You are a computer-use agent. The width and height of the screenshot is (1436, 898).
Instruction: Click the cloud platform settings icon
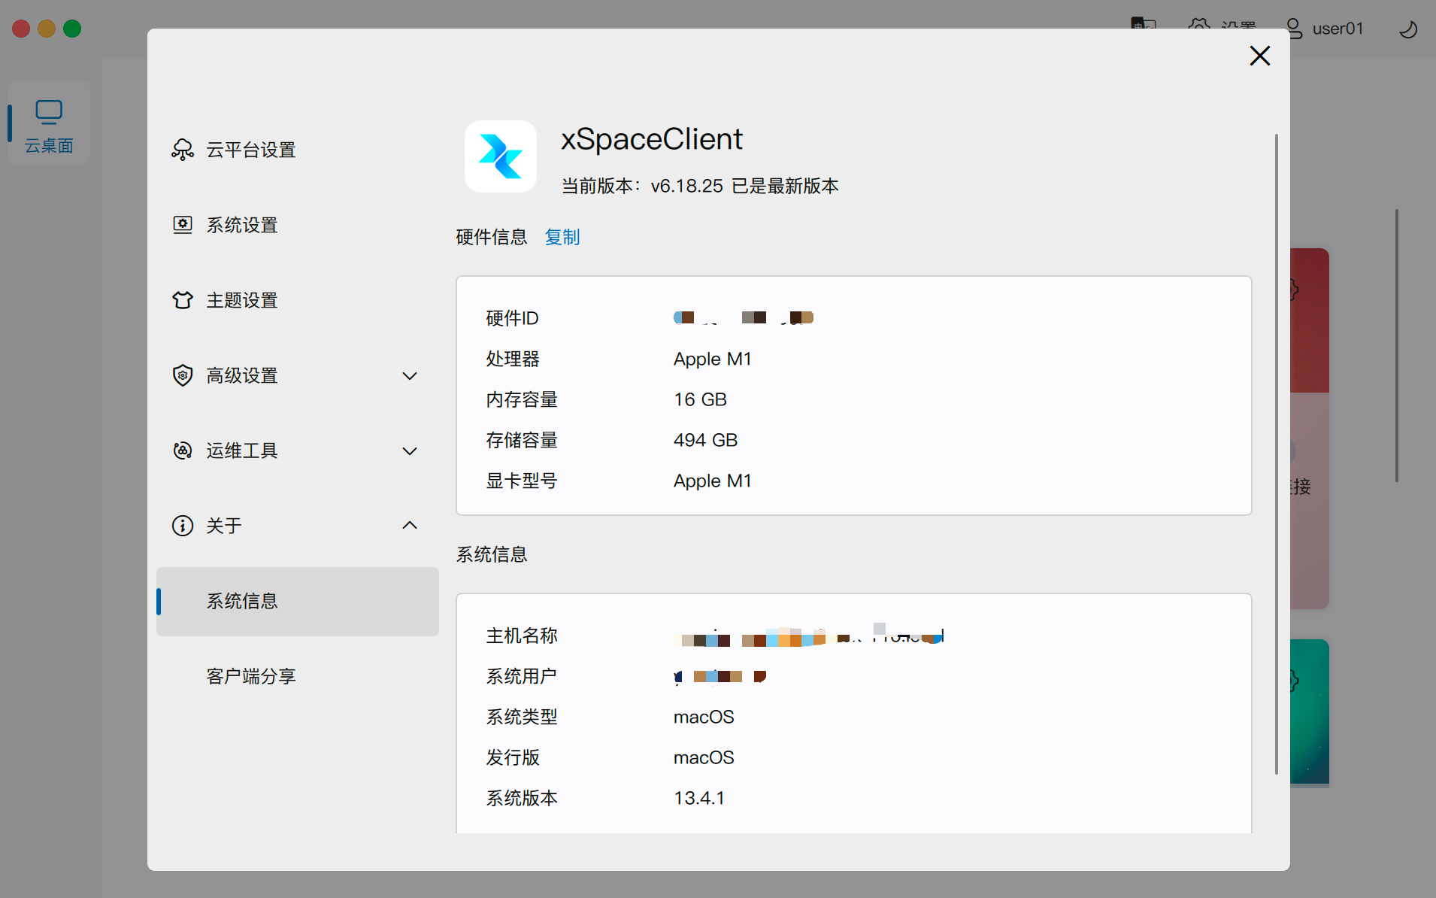pos(182,150)
